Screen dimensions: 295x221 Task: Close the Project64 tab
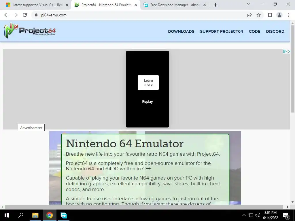[135, 5]
